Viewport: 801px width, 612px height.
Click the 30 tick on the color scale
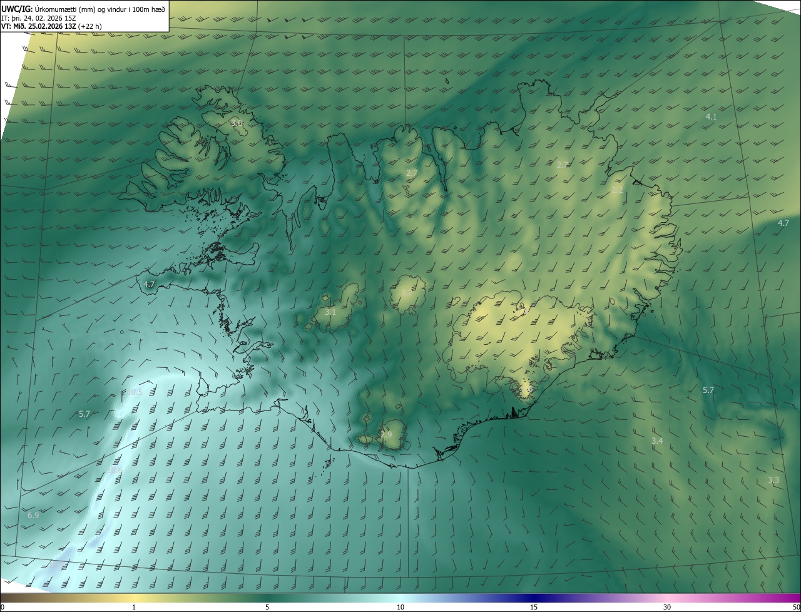click(x=667, y=607)
